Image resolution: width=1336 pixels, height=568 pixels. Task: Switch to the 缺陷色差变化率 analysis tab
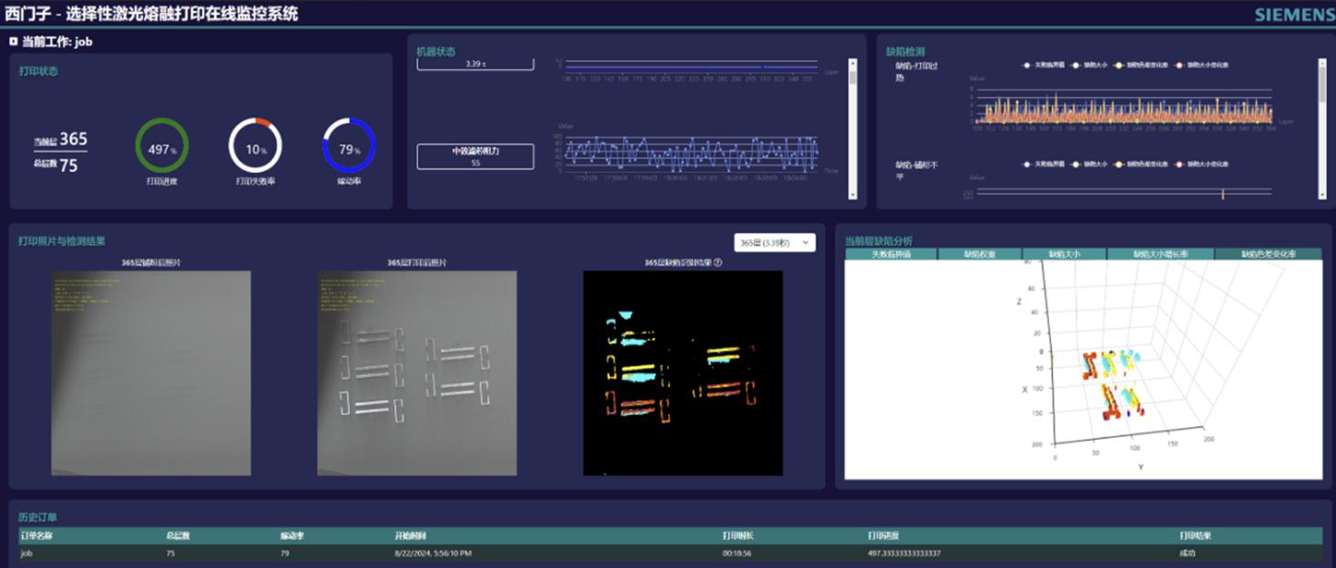1268,255
